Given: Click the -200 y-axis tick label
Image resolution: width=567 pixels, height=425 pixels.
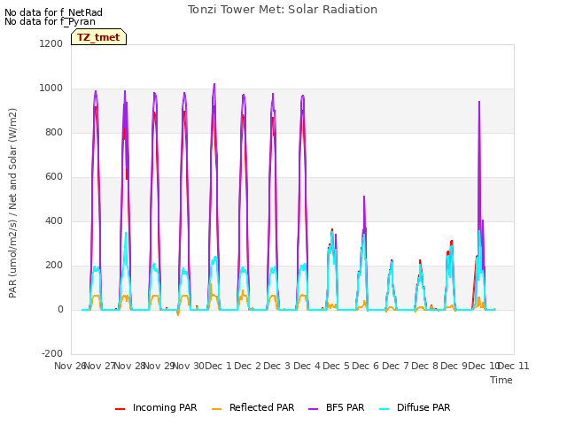Looking at the screenshot, I should [52, 353].
